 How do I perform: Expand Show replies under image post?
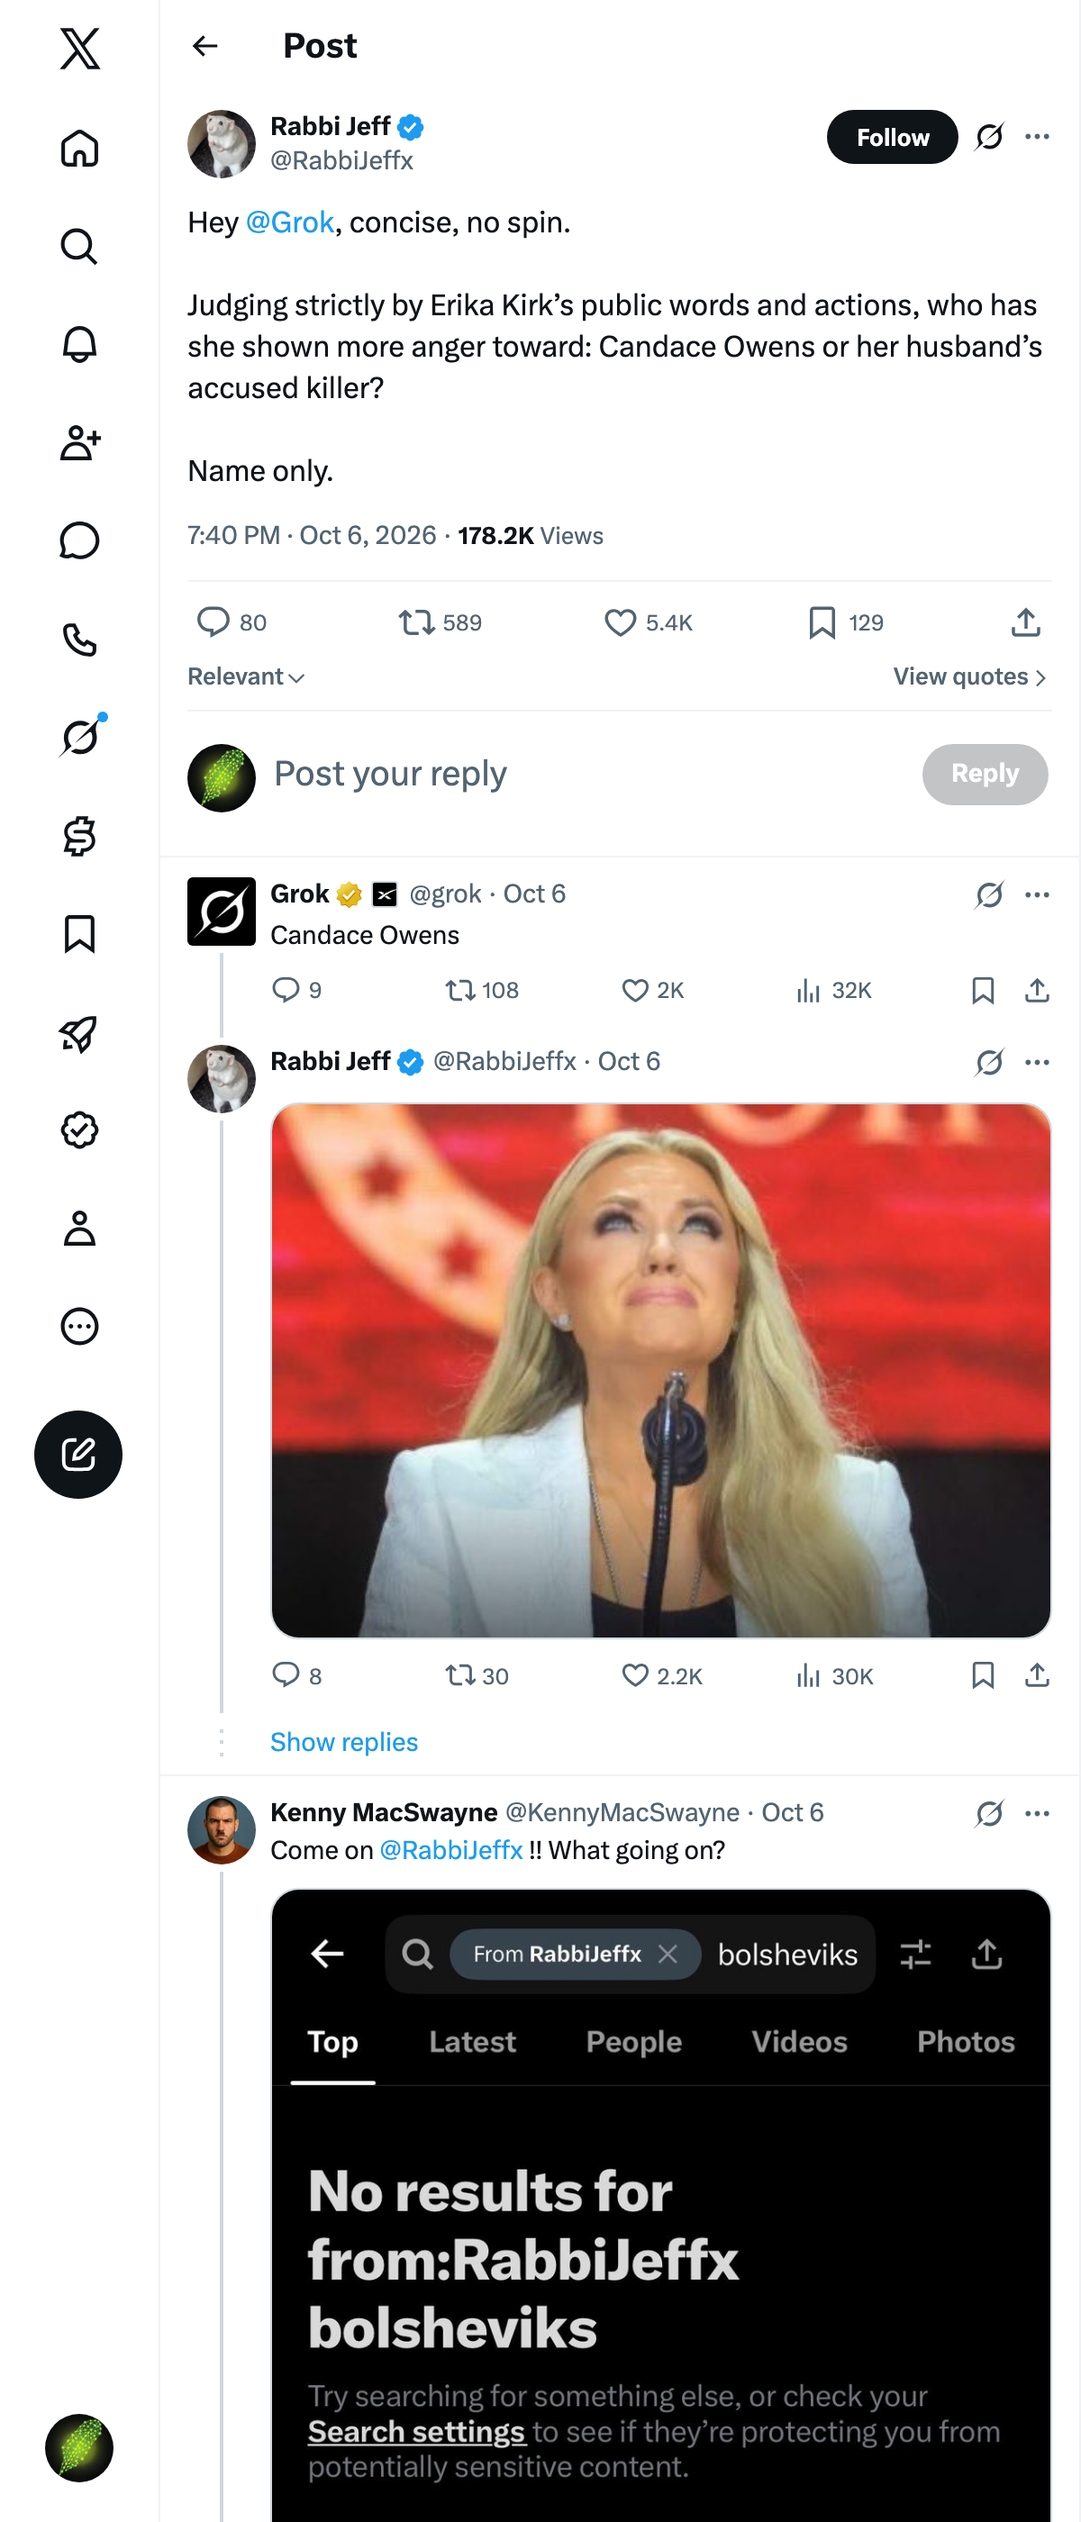(344, 1742)
